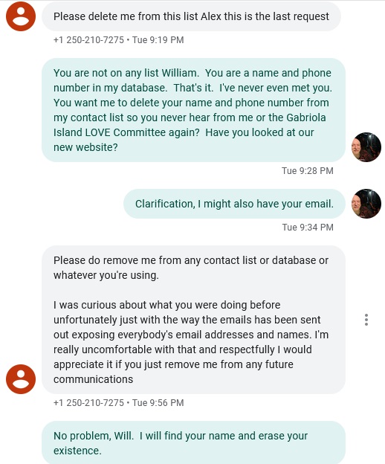Click the Tue 9:19 PM timestamp
Viewport: 385px width, 464px height.
coord(158,40)
